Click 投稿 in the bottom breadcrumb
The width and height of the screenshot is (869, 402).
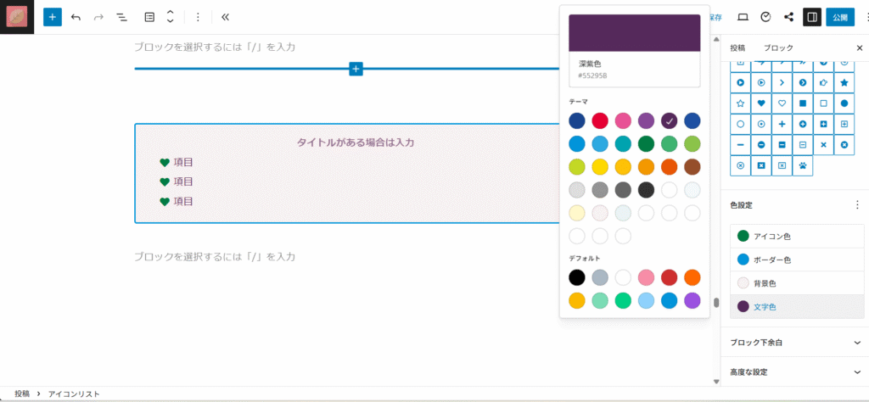click(22, 394)
